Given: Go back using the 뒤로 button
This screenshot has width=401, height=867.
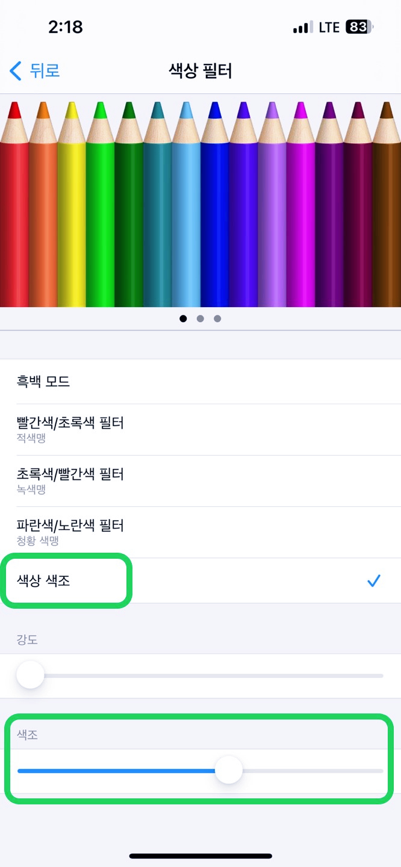Looking at the screenshot, I should tap(35, 71).
